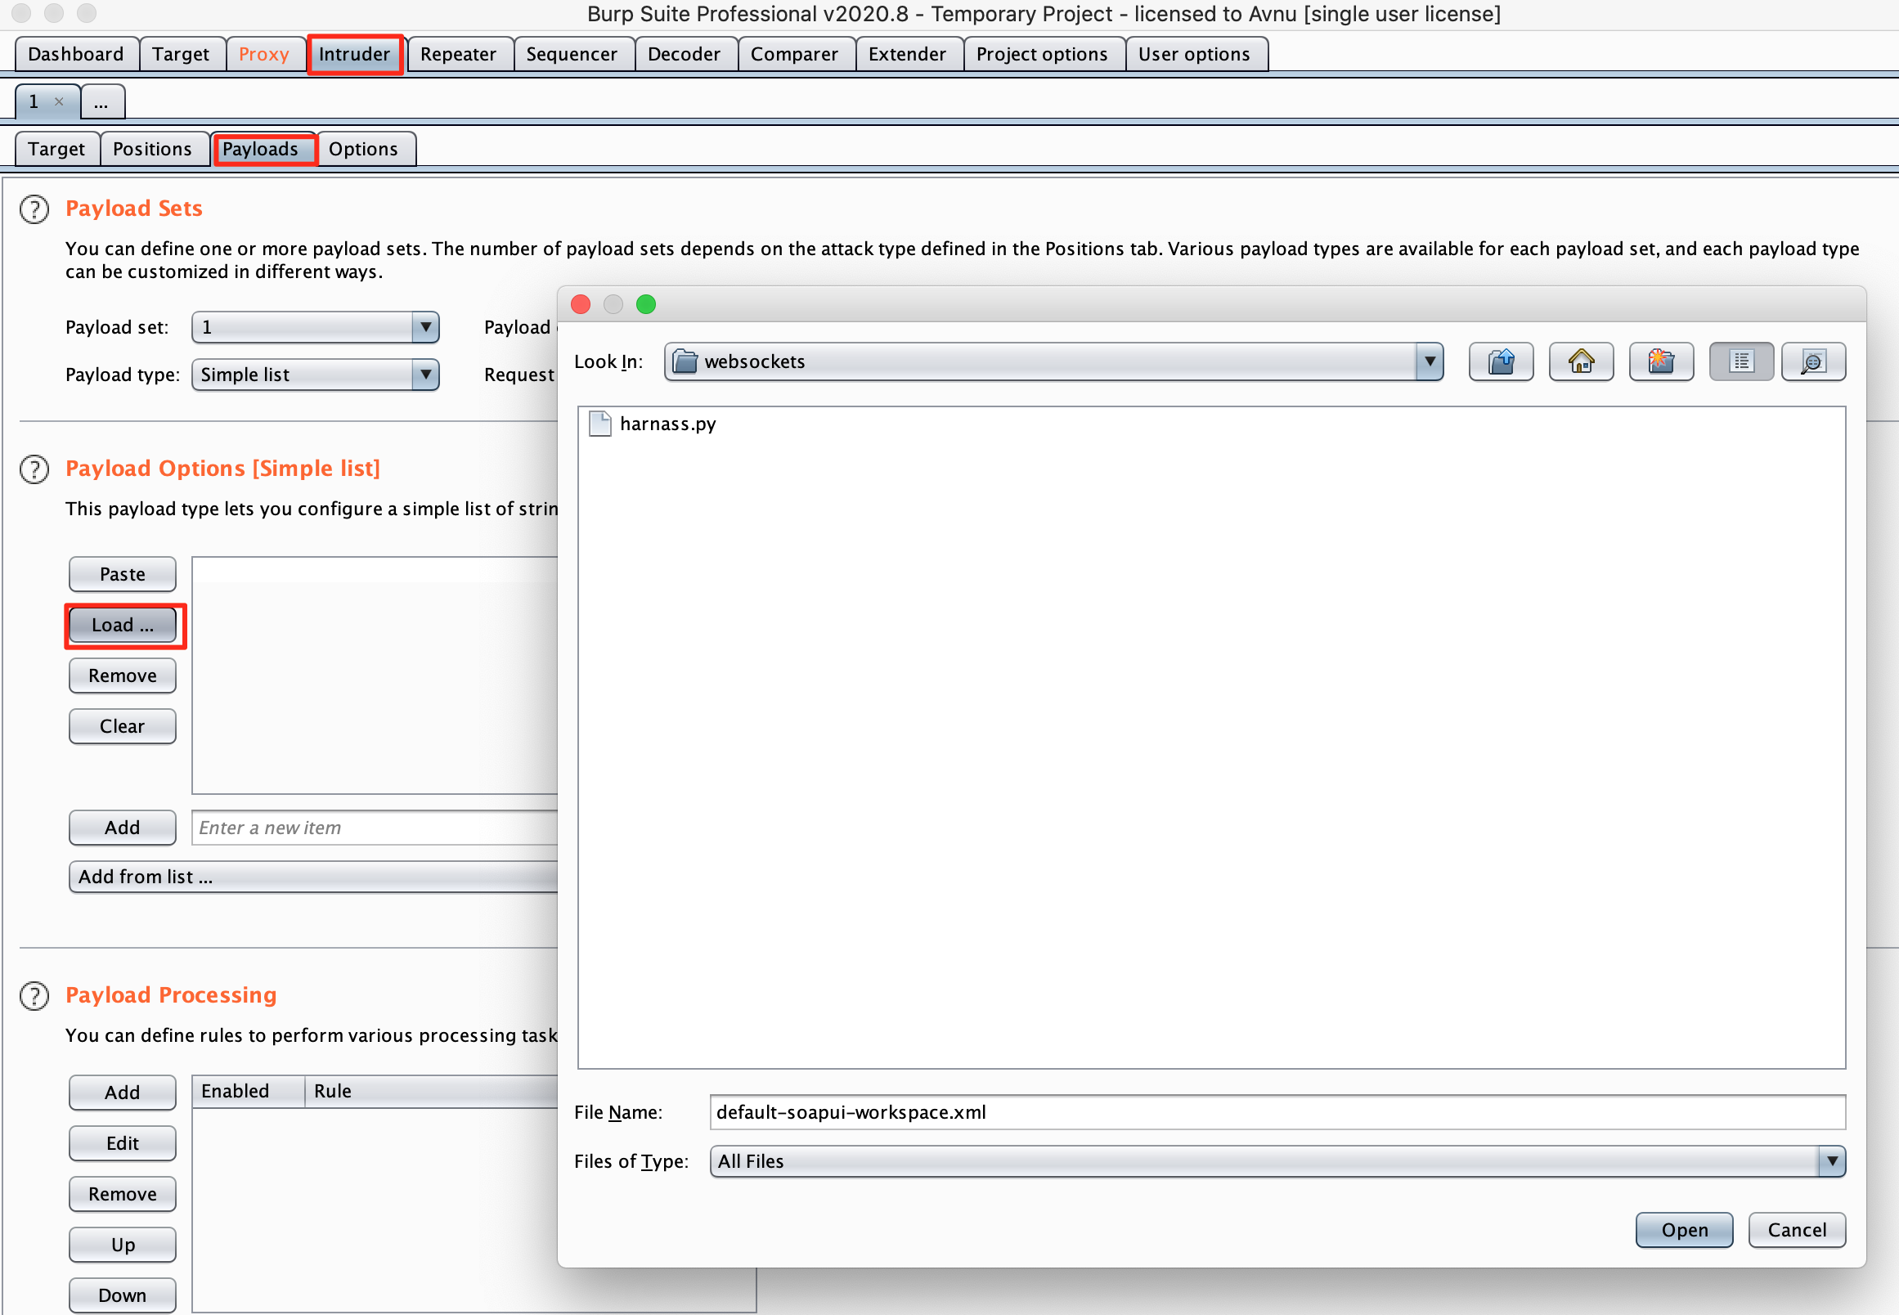1899x1315 pixels.
Task: Click the File Name input field
Action: tap(1277, 1113)
